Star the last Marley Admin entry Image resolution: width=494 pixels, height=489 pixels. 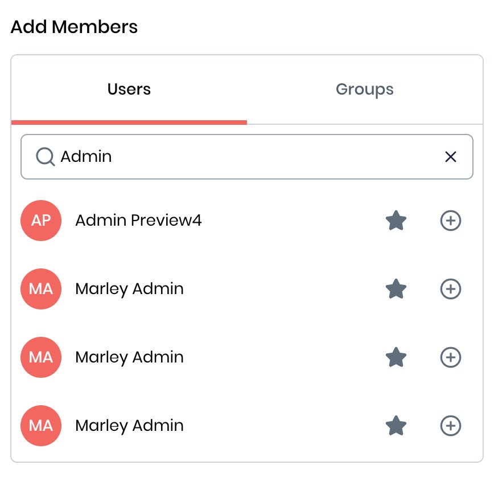click(396, 426)
